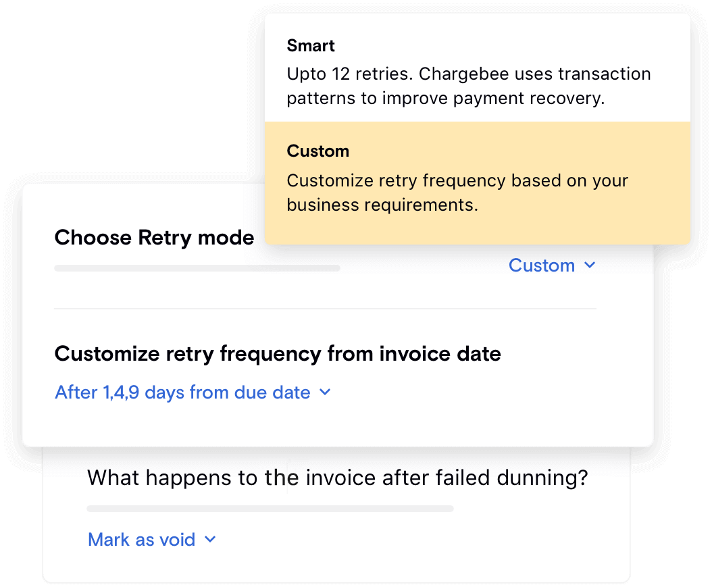The image size is (712, 585).
Task: Click the Smart option description text
Action: [468, 86]
